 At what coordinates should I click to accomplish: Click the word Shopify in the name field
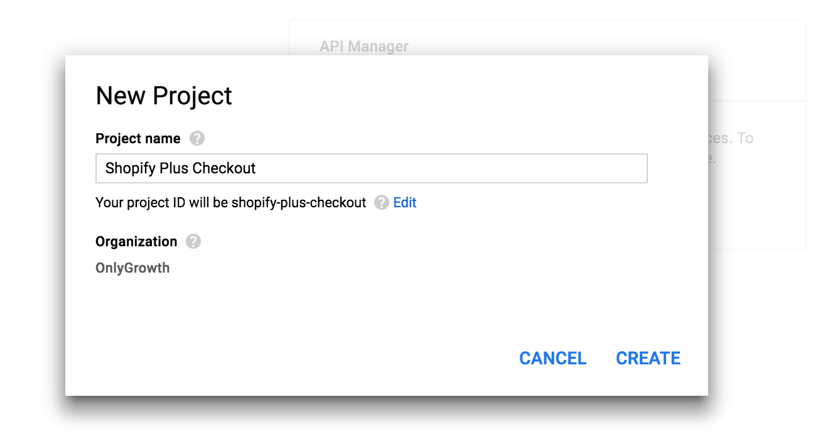pyautogui.click(x=129, y=168)
